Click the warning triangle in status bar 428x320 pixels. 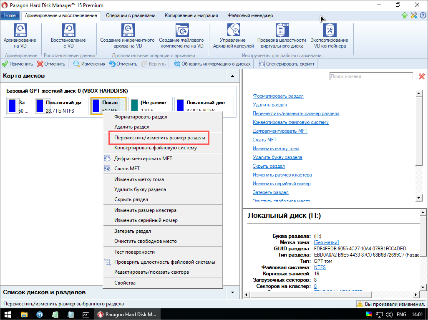click(x=360, y=304)
